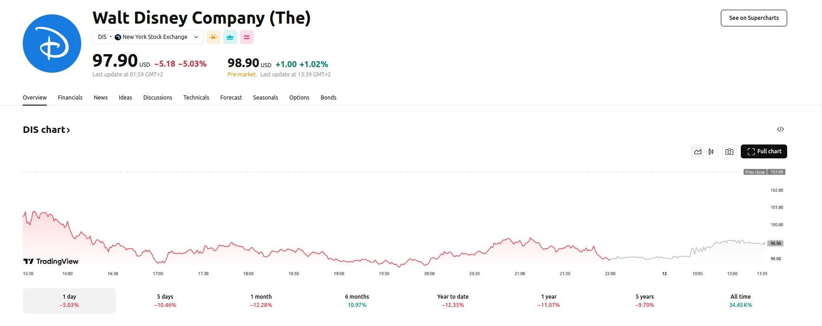This screenshot has width=822, height=326.
Task: Switch to the Financials tab
Action: 70,98
